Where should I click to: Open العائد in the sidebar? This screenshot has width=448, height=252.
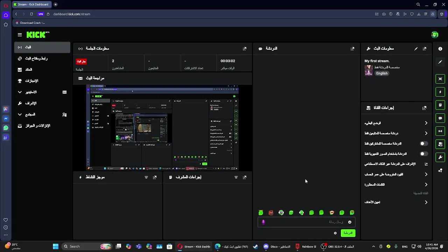42,70
